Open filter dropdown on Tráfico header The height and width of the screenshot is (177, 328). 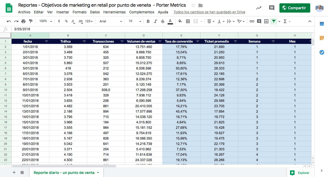click(x=84, y=41)
